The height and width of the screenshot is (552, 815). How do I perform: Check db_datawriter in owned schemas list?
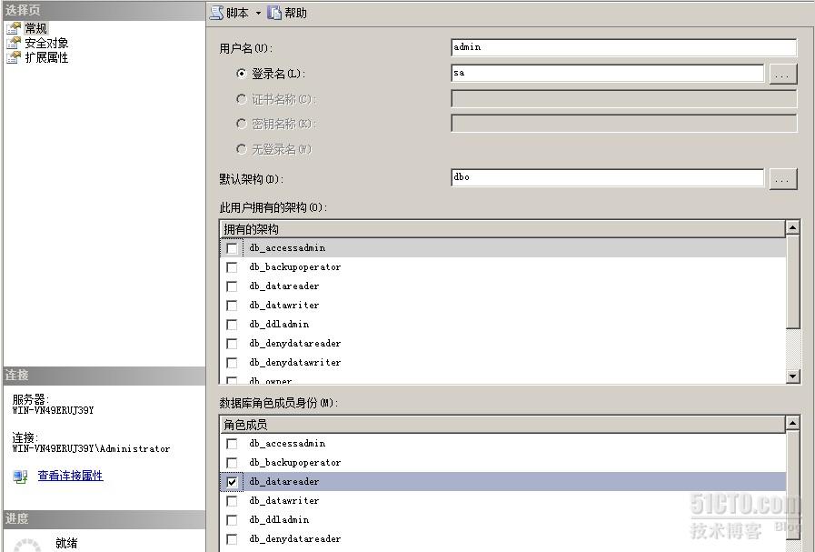pyautogui.click(x=232, y=306)
